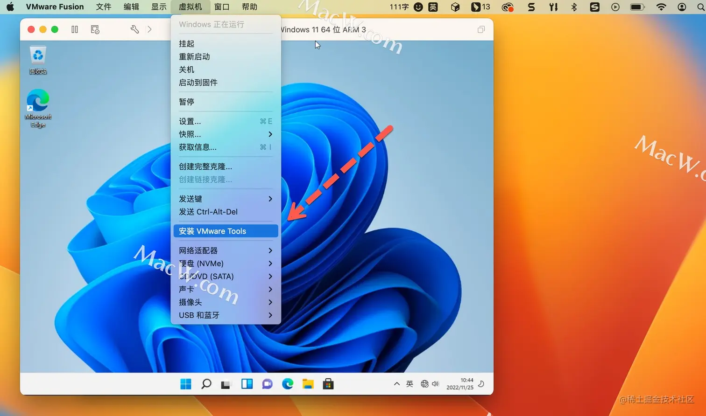Open File Explorer in the taskbar
The height and width of the screenshot is (416, 706).
[x=308, y=384]
